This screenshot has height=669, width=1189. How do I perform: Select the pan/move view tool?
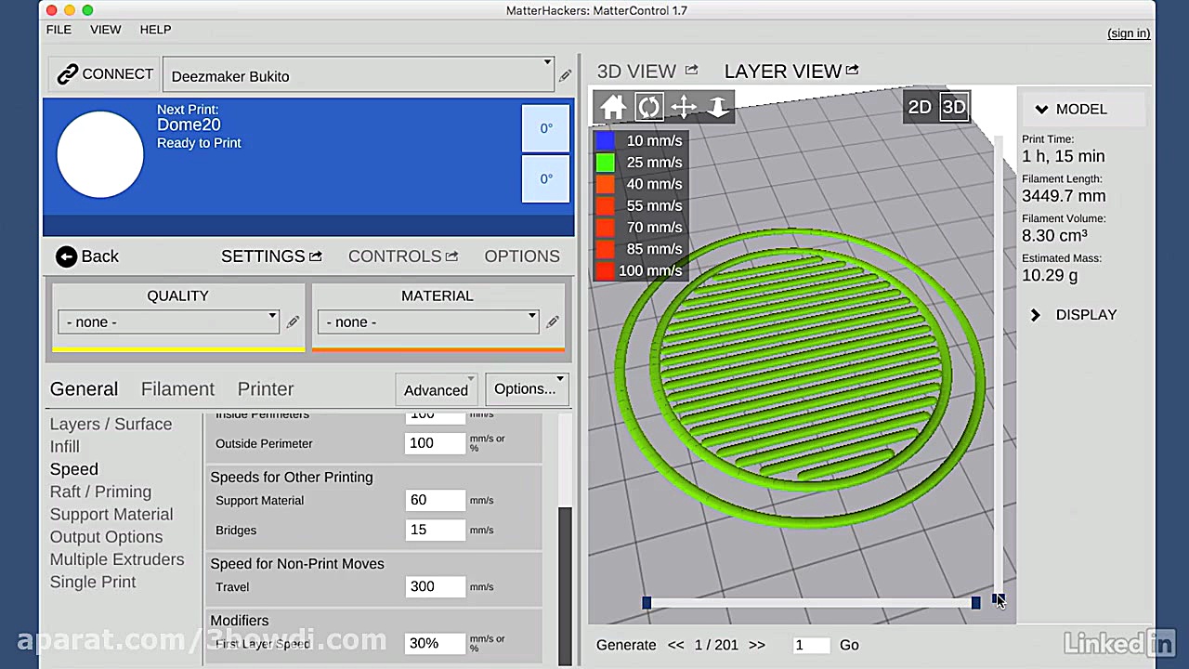coord(684,107)
